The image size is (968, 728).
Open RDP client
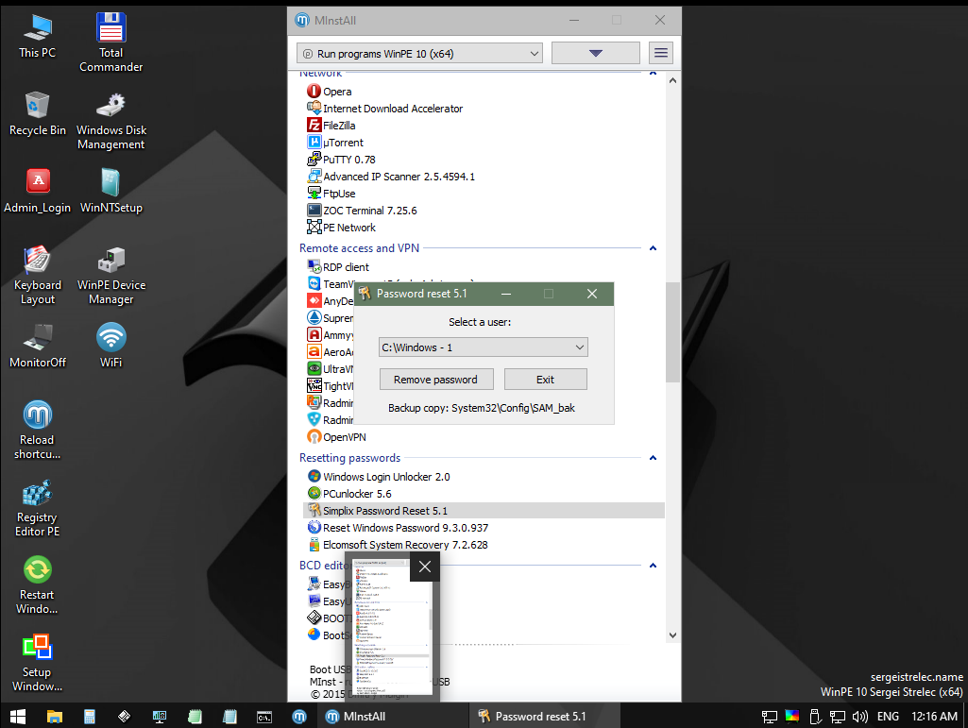click(338, 267)
